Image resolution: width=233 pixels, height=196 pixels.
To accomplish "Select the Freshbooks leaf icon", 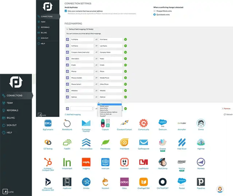I will tap(105, 143).
